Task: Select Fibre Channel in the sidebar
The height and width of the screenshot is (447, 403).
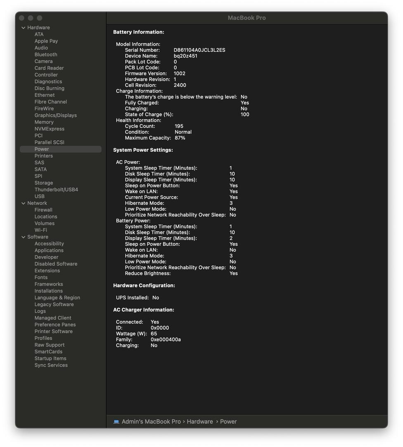Action: (51, 102)
